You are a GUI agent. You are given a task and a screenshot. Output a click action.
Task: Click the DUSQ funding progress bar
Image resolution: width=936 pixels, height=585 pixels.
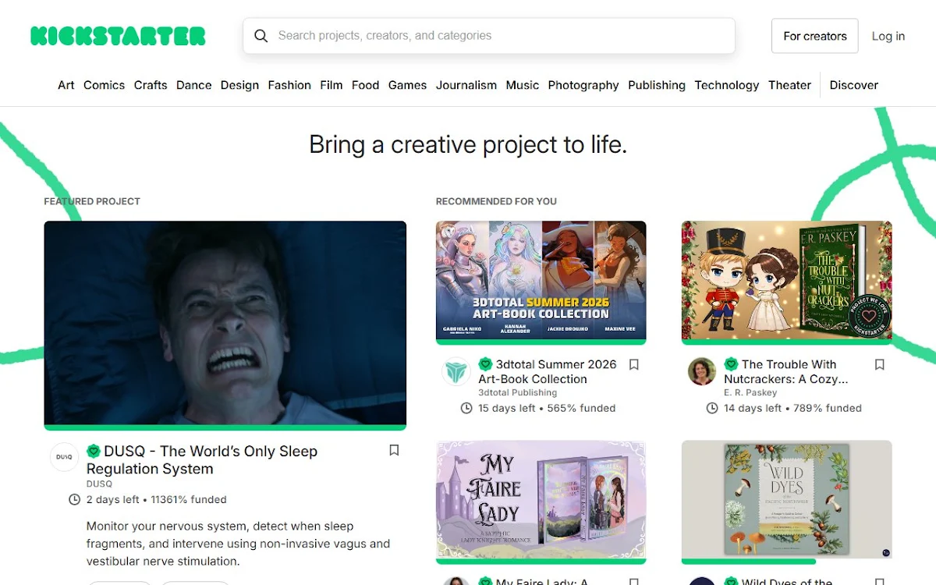(225, 427)
